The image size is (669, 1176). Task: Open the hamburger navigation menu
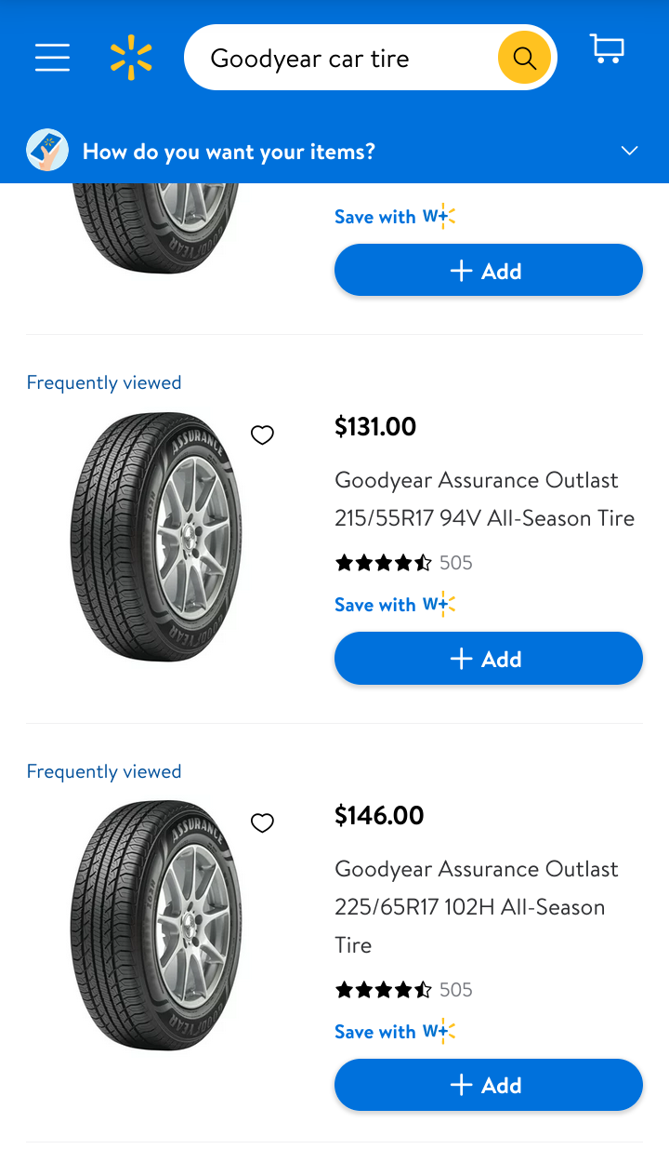(x=53, y=58)
